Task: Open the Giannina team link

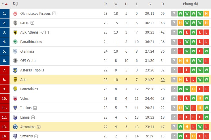Action: (x=27, y=51)
